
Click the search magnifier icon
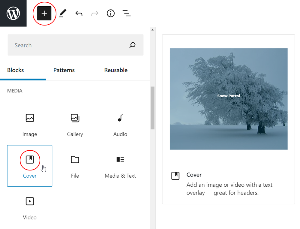click(132, 45)
